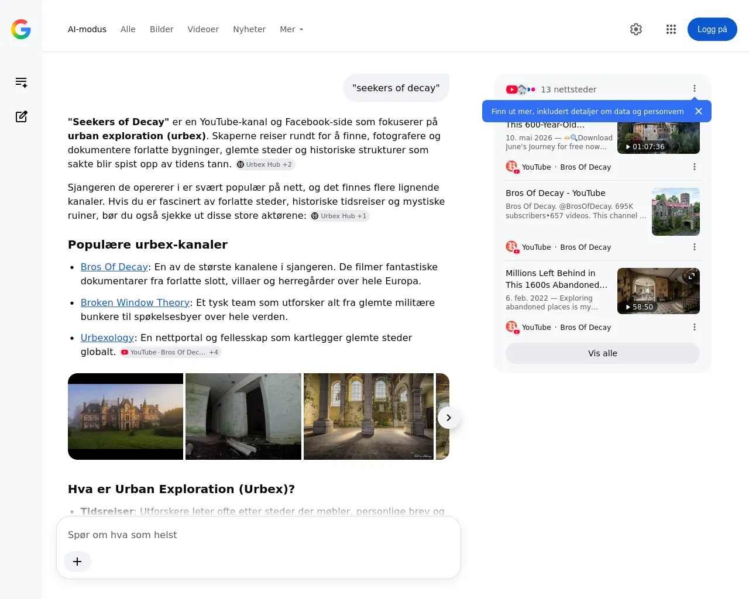Viewport: 749px width, 599px height.
Task: Click Bros Of Decay avatar under channel result
Action: (x=511, y=247)
